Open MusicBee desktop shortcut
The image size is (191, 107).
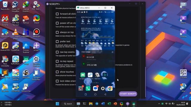(x=26, y=74)
